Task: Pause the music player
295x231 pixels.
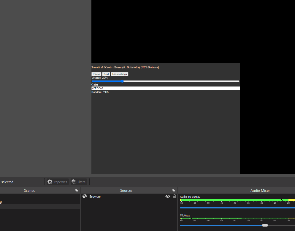Action: 96,74
